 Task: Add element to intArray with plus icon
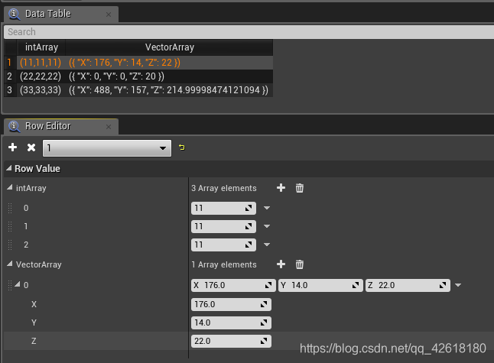[281, 188]
